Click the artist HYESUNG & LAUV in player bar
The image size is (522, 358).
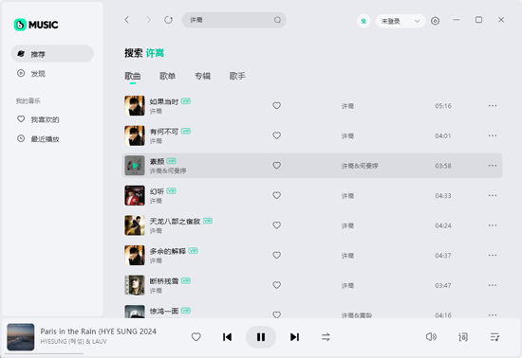[x=74, y=341]
